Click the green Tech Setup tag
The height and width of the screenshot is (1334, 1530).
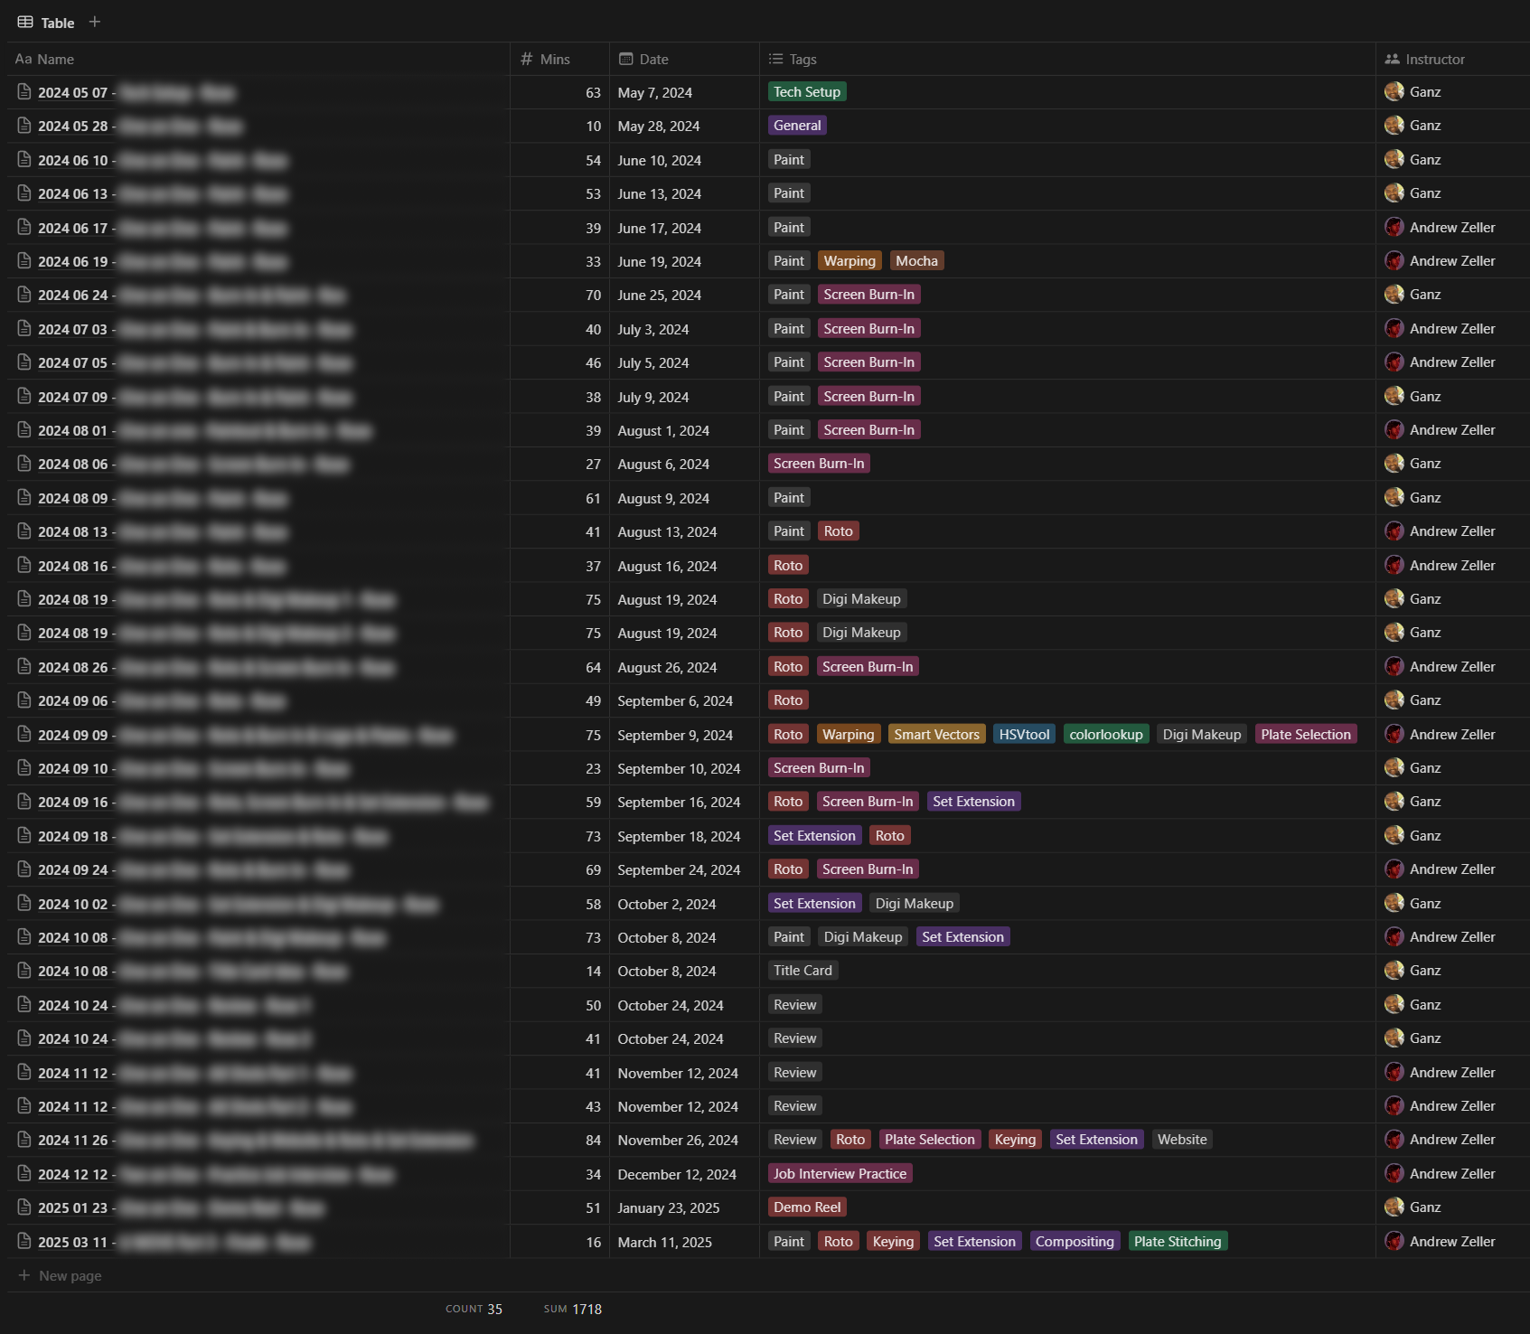[x=806, y=92]
